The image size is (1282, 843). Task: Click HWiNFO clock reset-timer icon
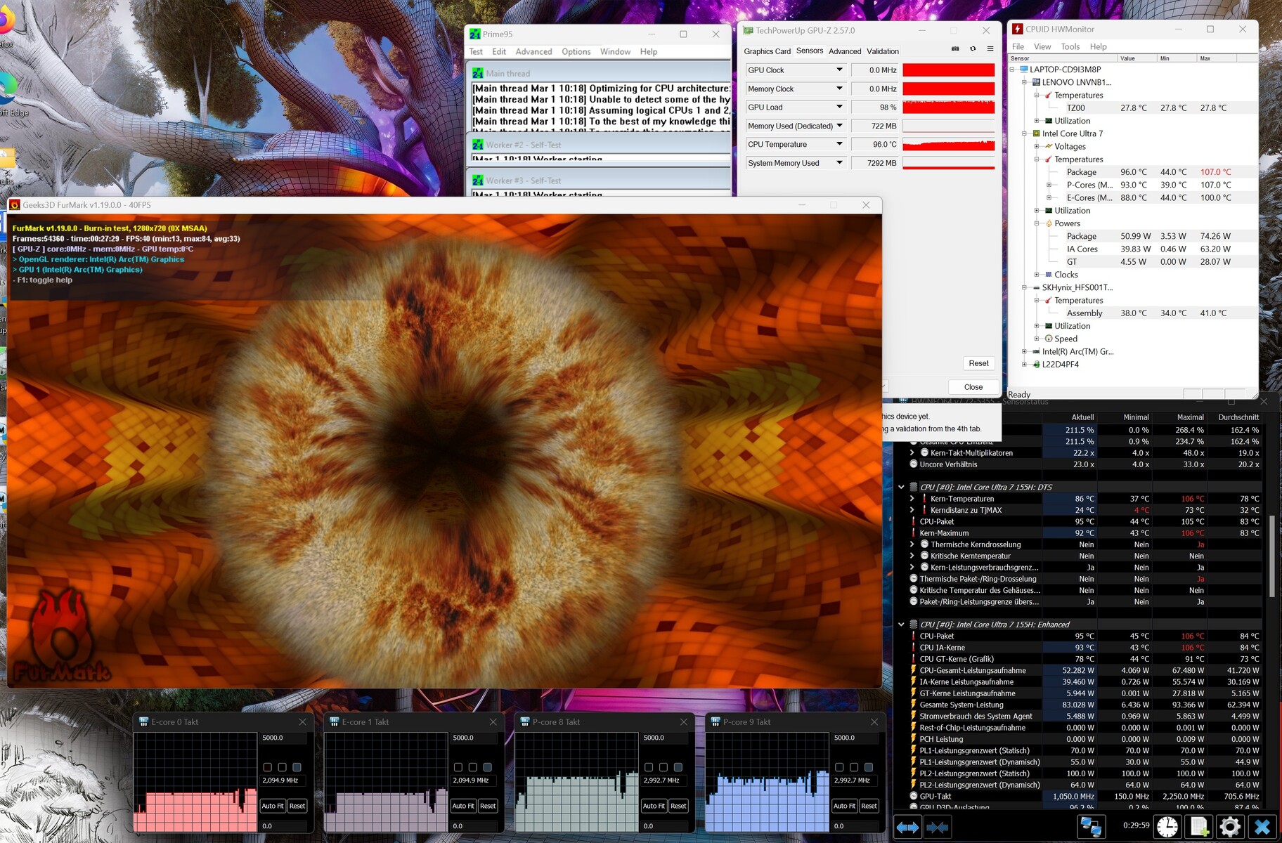[1167, 827]
